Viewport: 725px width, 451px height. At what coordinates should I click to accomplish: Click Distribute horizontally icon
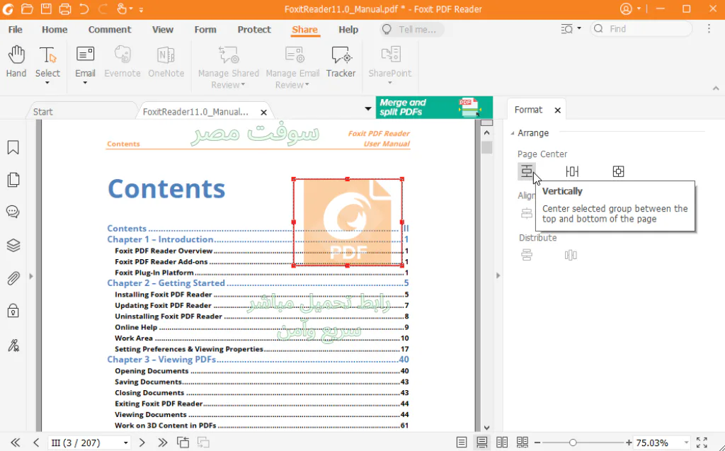click(571, 255)
